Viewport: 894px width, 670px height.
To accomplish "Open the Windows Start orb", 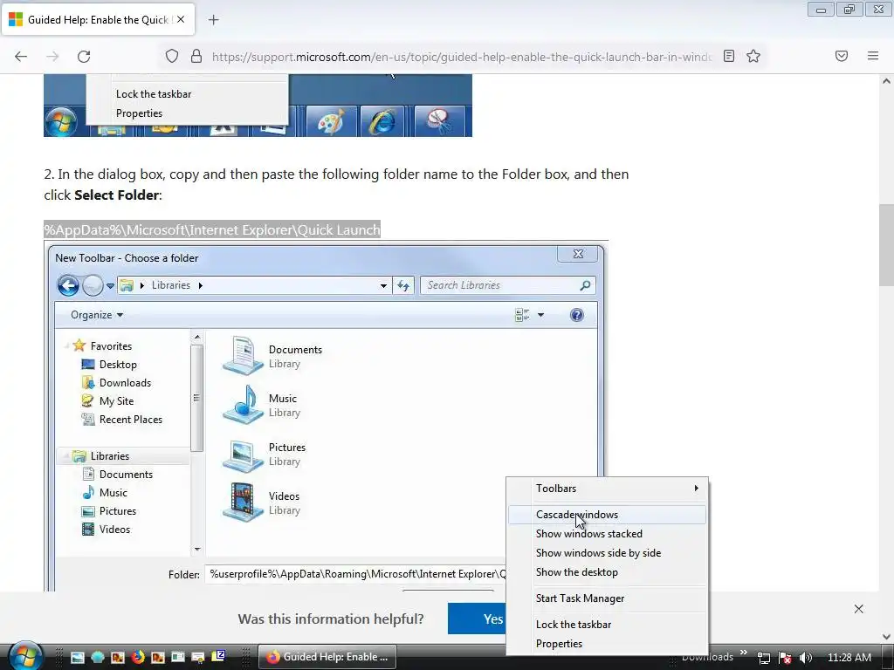I will coord(25,656).
